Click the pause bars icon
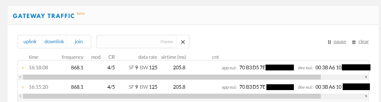Viewport: 381px width, 102px height. tap(329, 42)
